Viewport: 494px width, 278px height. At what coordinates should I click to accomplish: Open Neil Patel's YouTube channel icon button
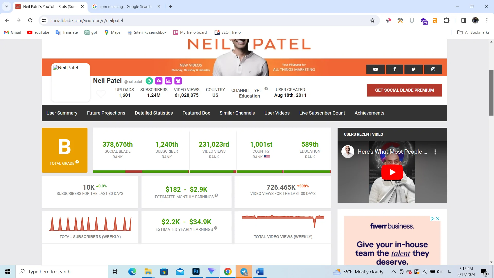point(375,69)
